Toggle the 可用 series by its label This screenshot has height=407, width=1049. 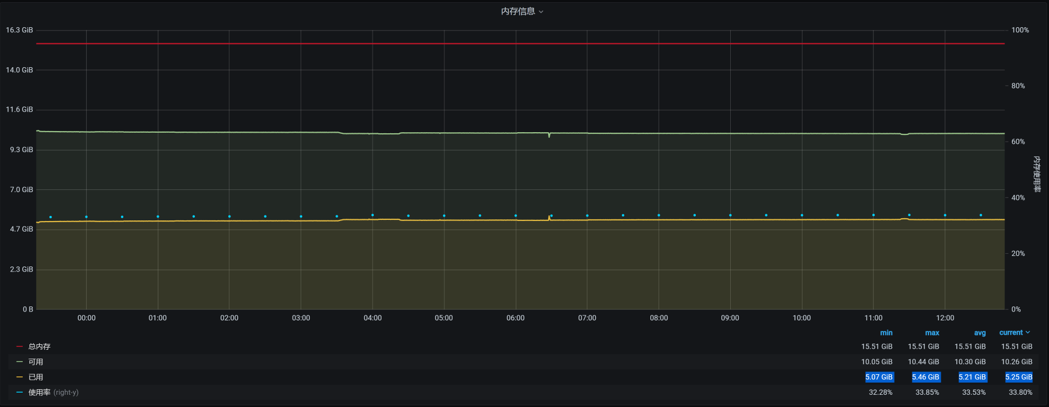tap(36, 362)
